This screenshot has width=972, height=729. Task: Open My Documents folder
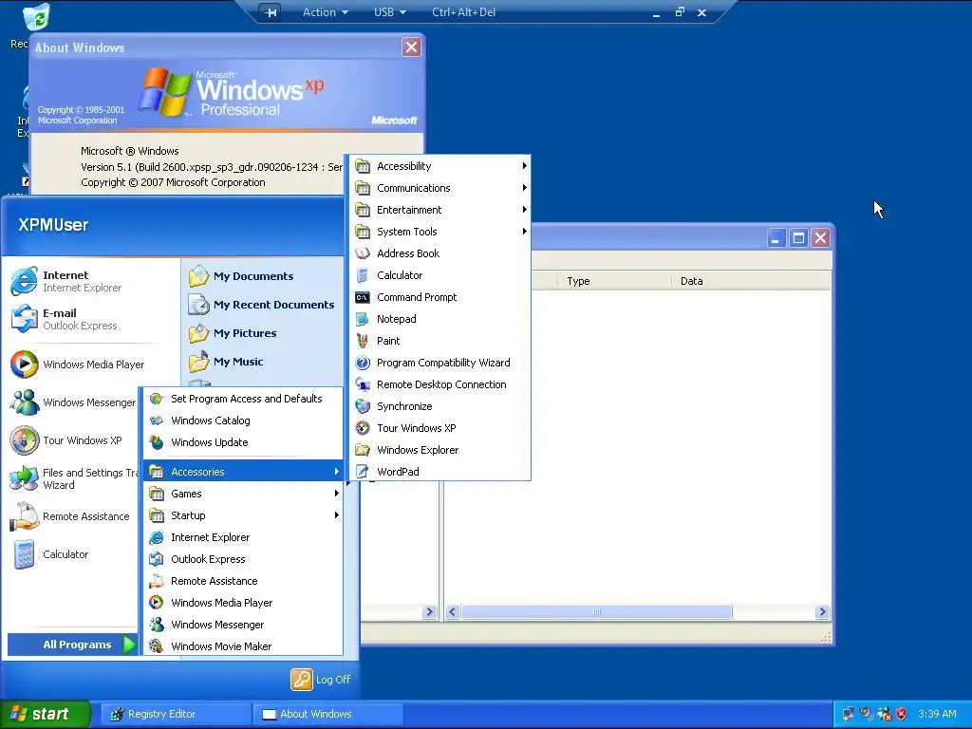240,276
